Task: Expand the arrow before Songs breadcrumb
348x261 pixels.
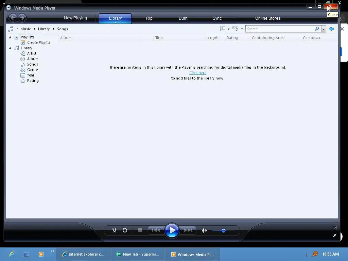Action: pyautogui.click(x=54, y=29)
